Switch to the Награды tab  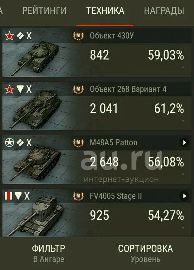(x=164, y=11)
